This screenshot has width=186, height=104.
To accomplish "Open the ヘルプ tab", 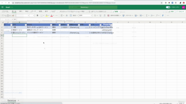I will [53, 11].
